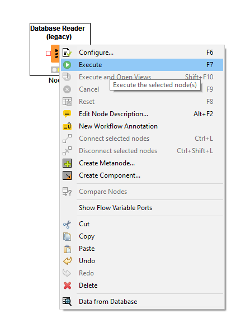Click the orange Database Reader node icon
Image resolution: width=236 pixels, height=319 pixels.
coord(55,53)
